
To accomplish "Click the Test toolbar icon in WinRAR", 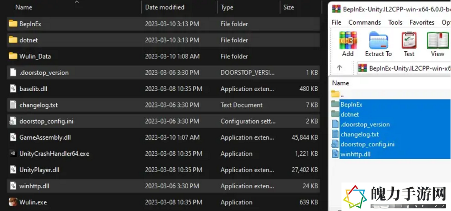I will coord(409,40).
